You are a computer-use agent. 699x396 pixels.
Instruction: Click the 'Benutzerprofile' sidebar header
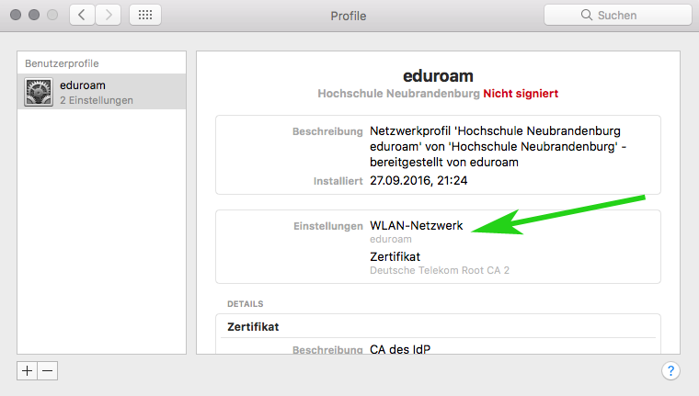tap(62, 63)
